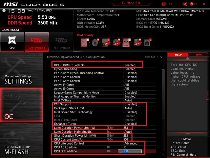Switch to the INFO tab
The image size is (210, 158).
199,55
